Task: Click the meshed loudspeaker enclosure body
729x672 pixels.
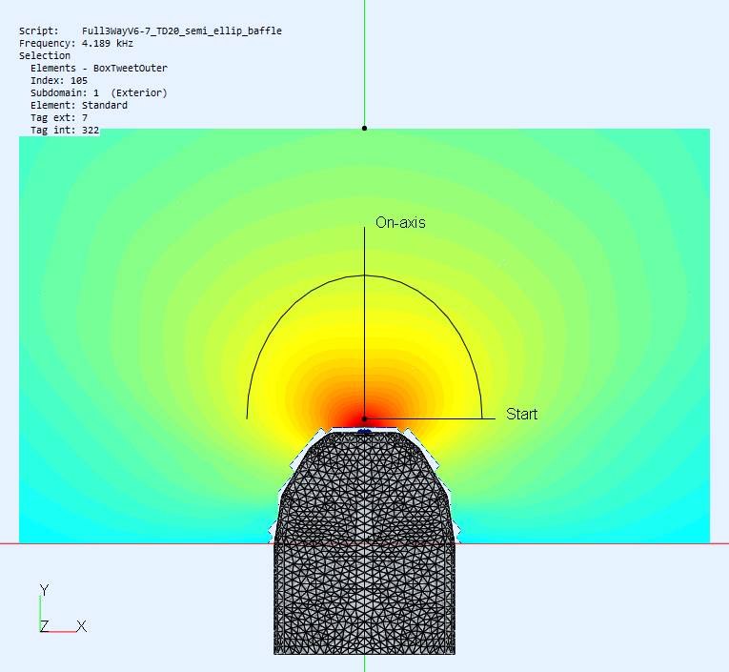Action: [x=364, y=541]
